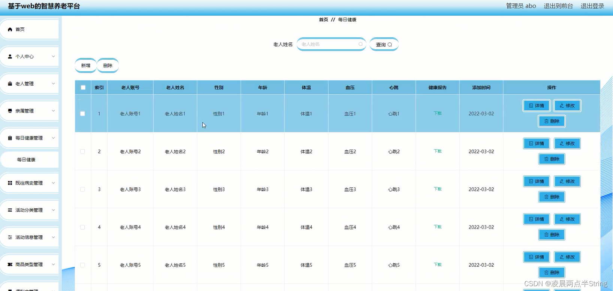This screenshot has height=291, width=613.
Task: Click the detail icon in row 5's 详情 button
Action: coord(531,257)
